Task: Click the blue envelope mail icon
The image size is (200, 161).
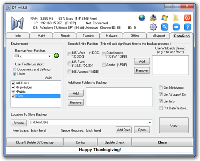Action: pyautogui.click(x=176, y=27)
